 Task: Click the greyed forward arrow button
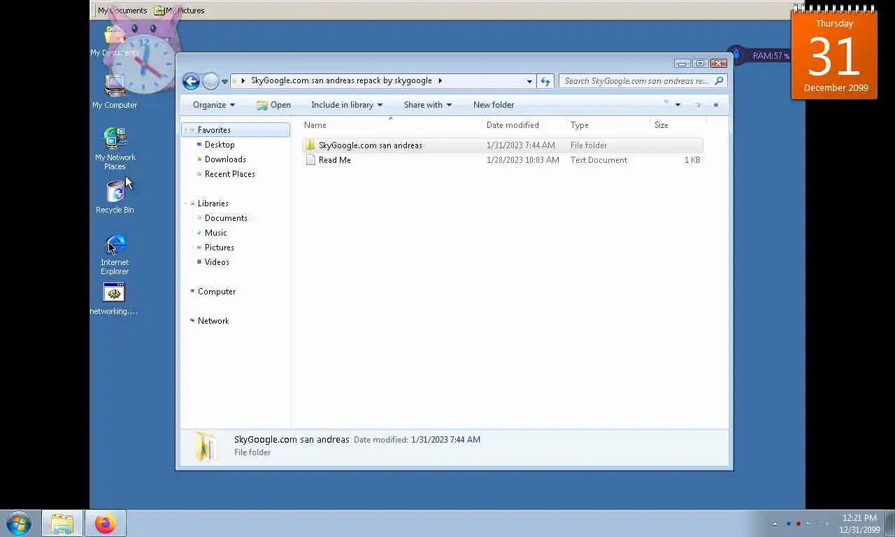210,81
